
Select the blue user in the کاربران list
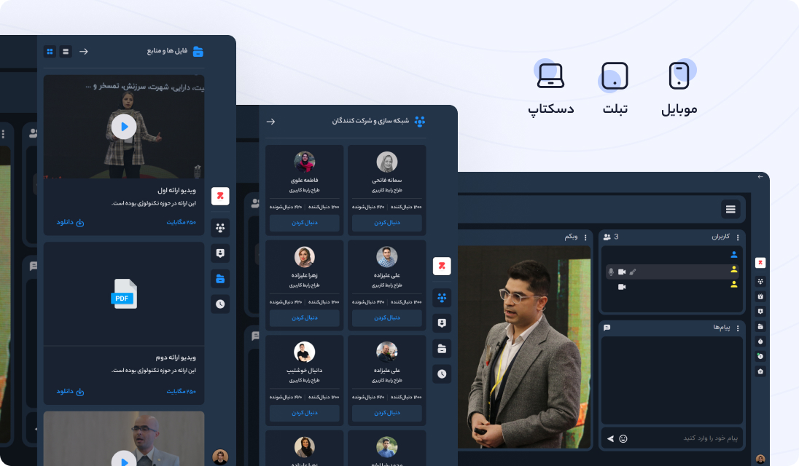pyautogui.click(x=734, y=254)
